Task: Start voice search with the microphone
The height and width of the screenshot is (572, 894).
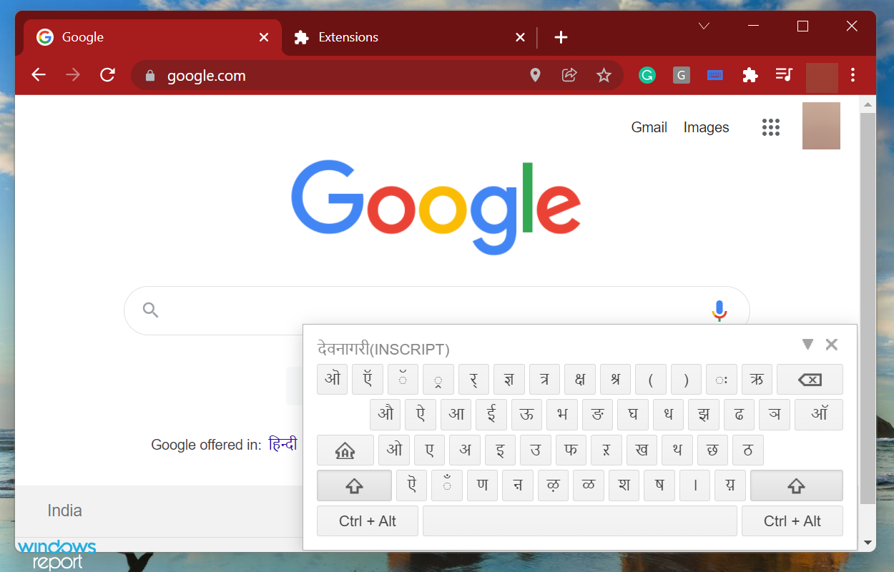Action: [719, 310]
